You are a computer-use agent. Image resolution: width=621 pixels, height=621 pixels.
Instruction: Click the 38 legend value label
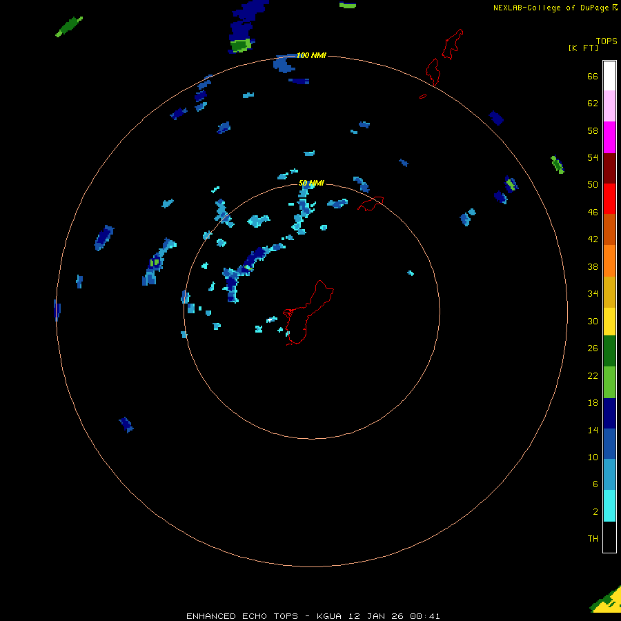593,266
